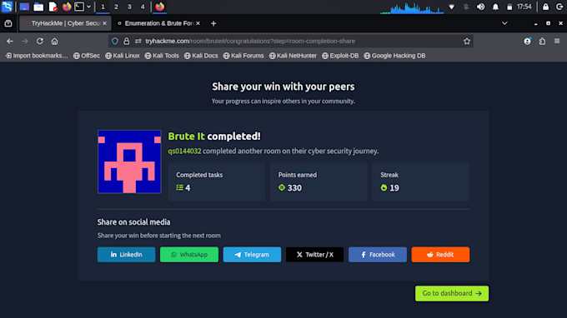Open the CPU usage graph monitor
The image size is (567, 318).
412,7
